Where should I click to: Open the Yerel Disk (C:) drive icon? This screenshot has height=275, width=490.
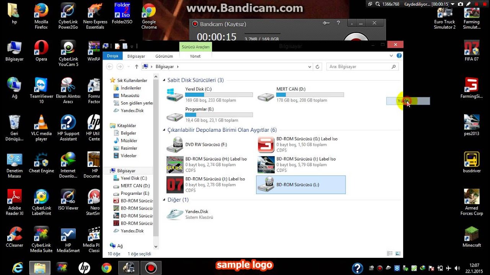click(x=175, y=95)
